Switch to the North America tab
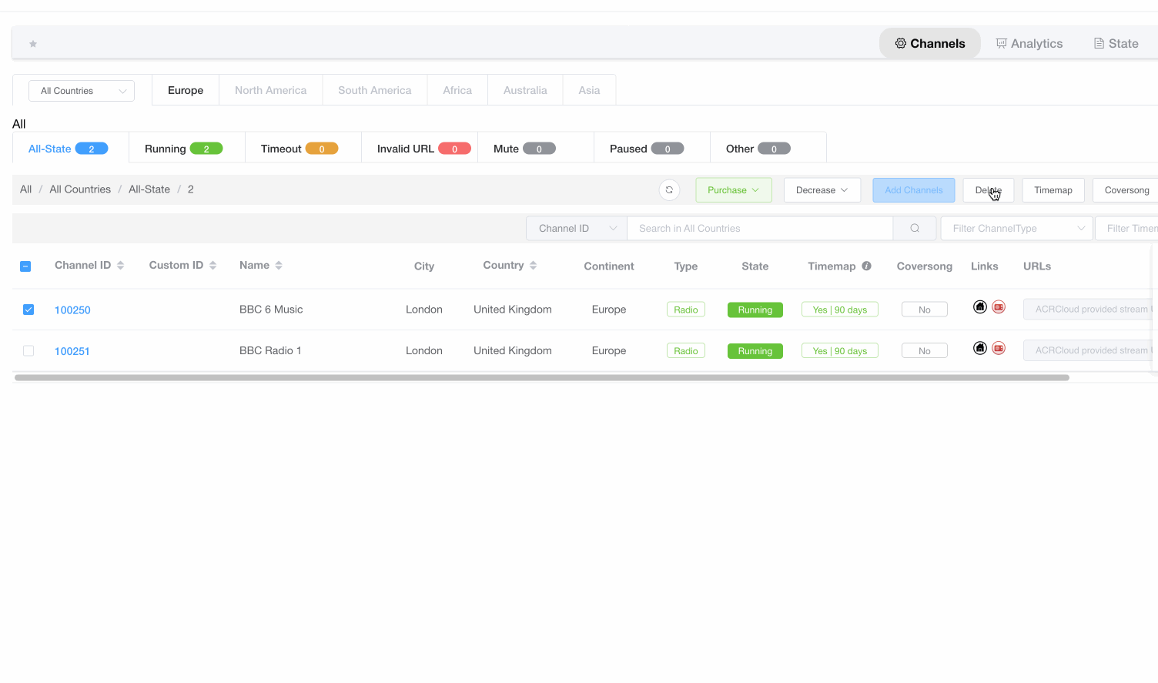 [x=270, y=90]
